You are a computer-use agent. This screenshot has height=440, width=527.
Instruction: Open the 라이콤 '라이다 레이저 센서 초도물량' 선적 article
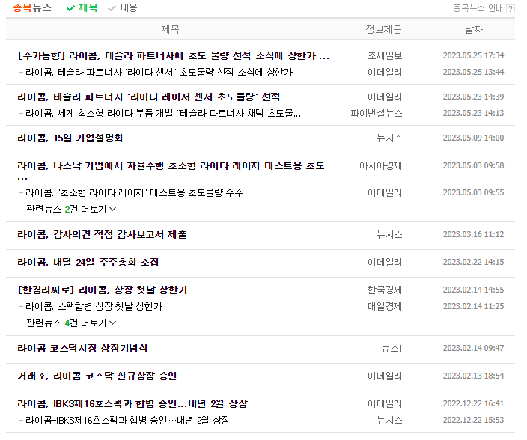[x=148, y=97]
